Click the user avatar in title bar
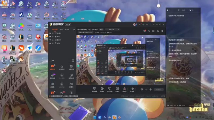The height and width of the screenshot is (120, 214). [x=135, y=24]
